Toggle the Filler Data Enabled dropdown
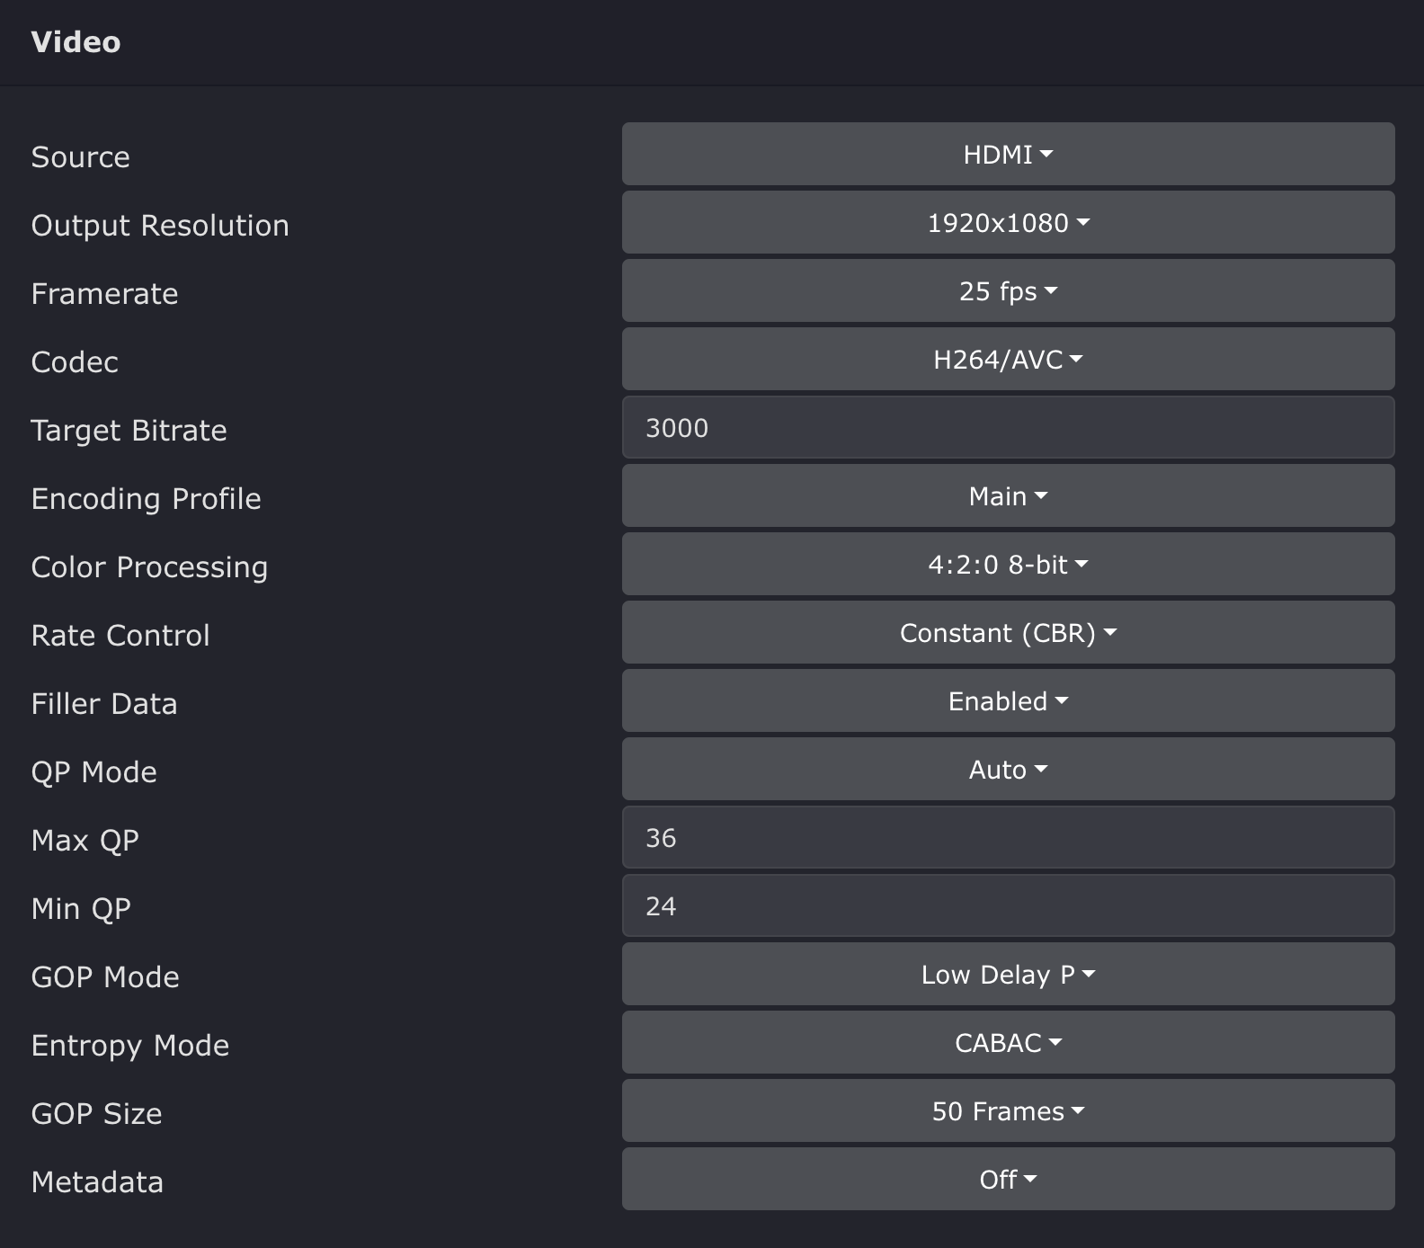The image size is (1424, 1248). (x=1008, y=701)
